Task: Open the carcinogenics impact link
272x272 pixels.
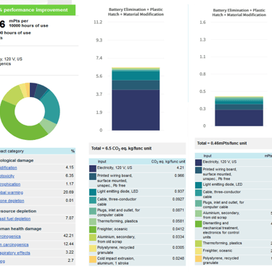Action: [10, 236]
